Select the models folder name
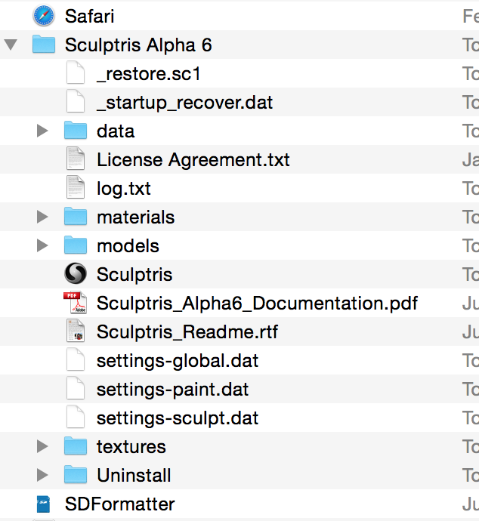Image resolution: width=479 pixels, height=521 pixels. tap(128, 246)
